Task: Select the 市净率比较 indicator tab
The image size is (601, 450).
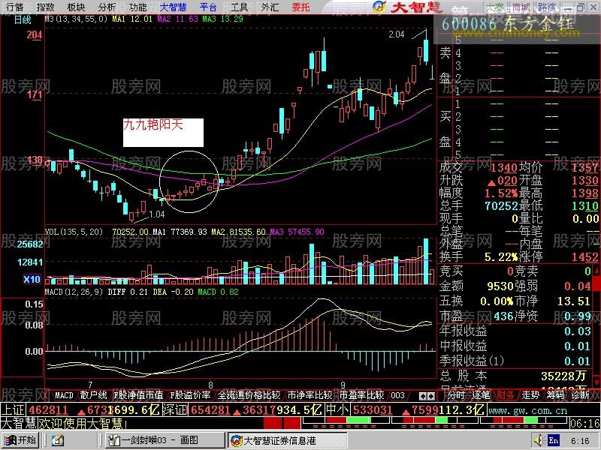Action: point(310,395)
